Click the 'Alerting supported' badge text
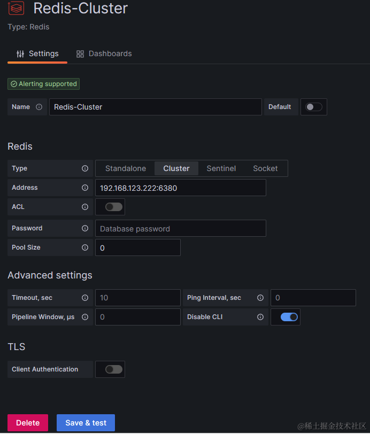The height and width of the screenshot is (434, 370). 48,84
